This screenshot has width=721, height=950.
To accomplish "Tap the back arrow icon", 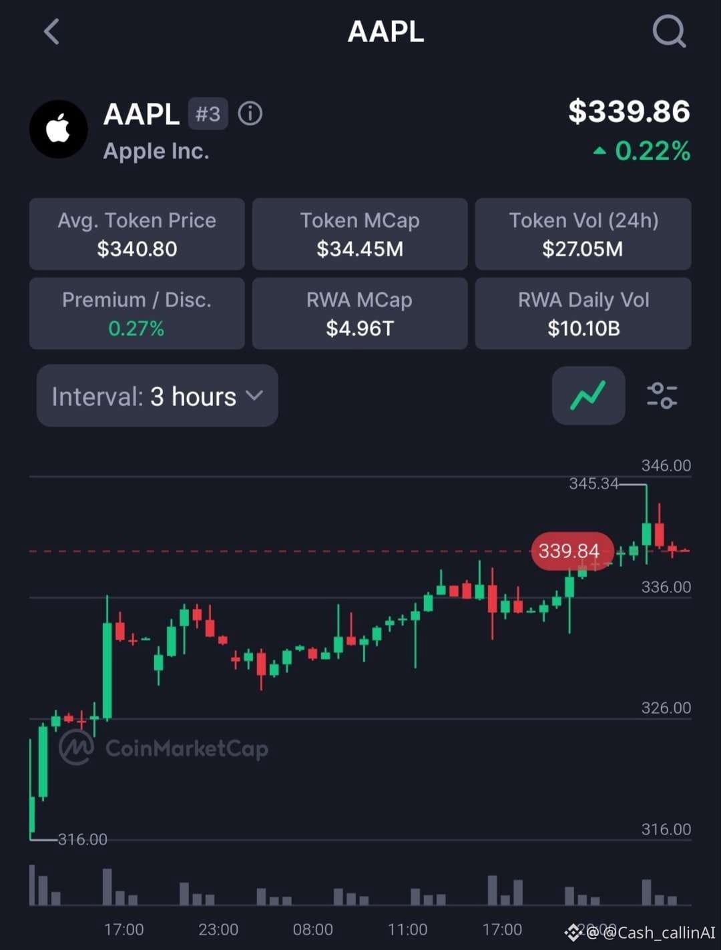I will point(51,31).
